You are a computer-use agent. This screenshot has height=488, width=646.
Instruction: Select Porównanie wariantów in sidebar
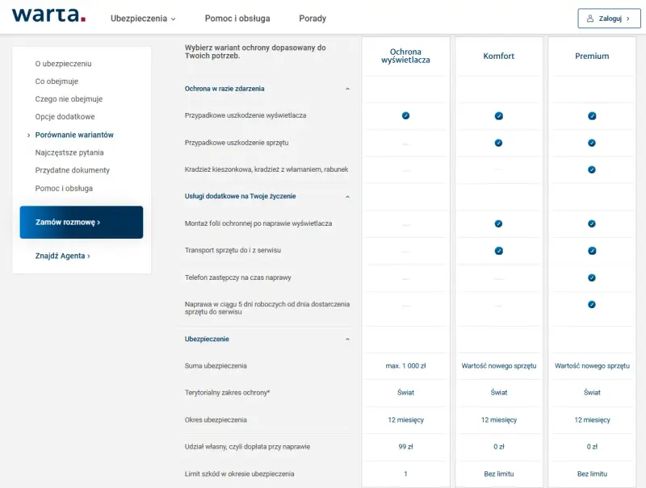pyautogui.click(x=74, y=135)
